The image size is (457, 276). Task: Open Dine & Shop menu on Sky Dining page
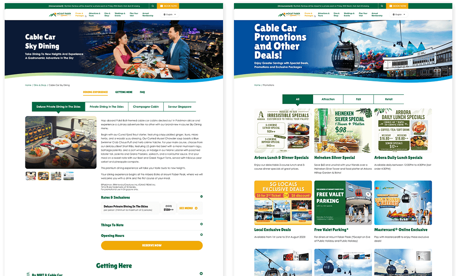[x=107, y=14]
